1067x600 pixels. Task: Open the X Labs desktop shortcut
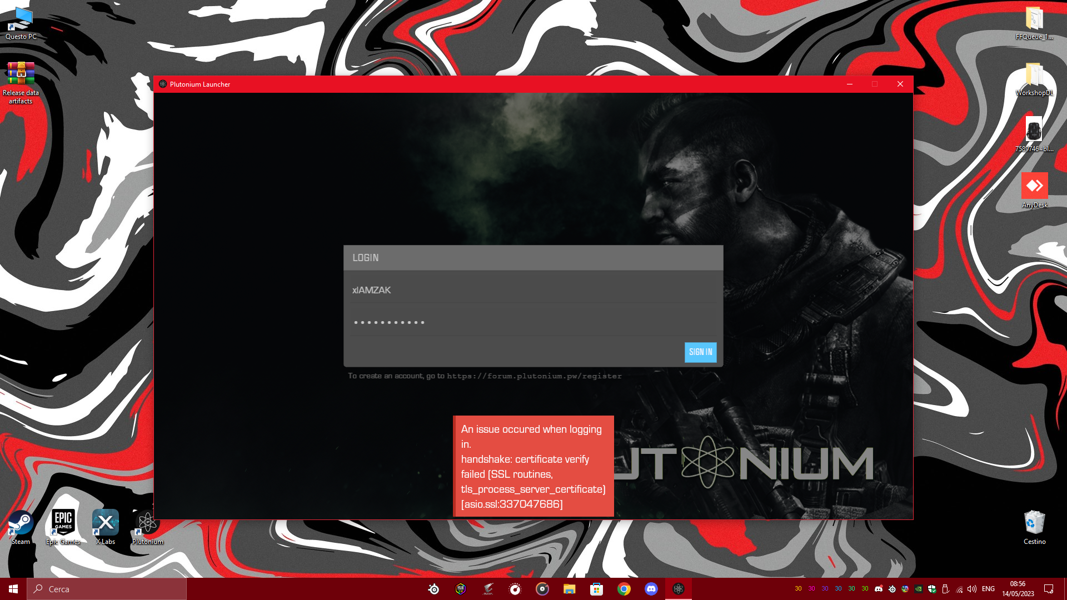106,528
